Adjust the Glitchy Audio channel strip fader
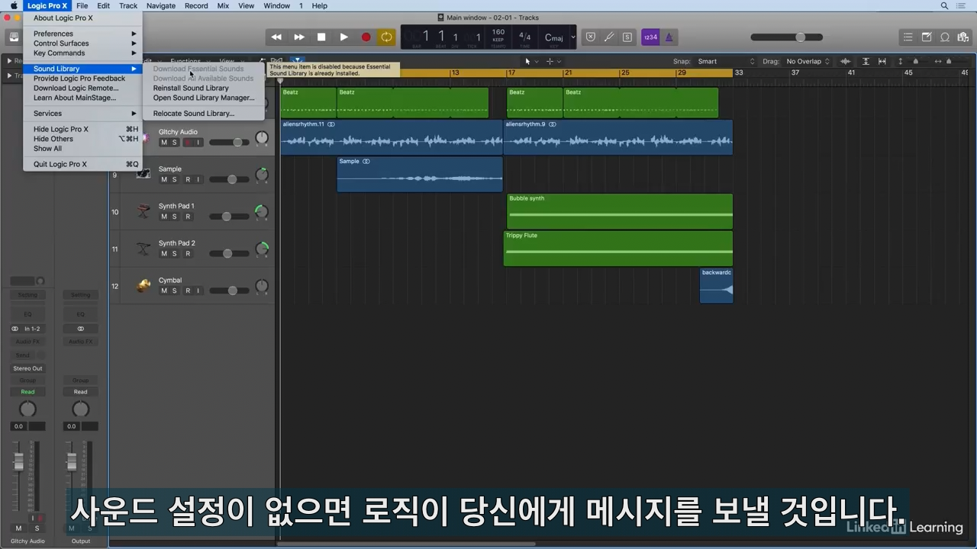Screen dimensions: 977x549 [19, 461]
